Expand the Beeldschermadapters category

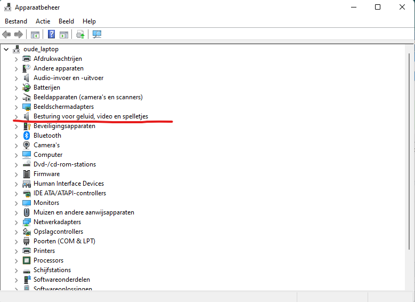16,107
